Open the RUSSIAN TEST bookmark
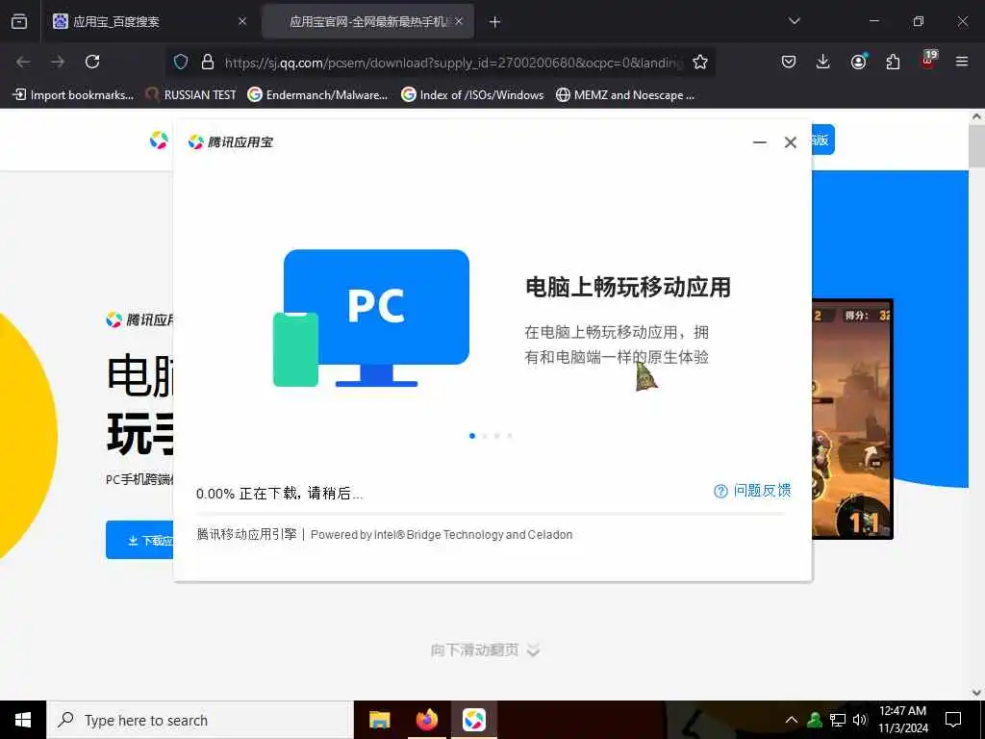Screen dimensions: 985x739 coord(190,95)
